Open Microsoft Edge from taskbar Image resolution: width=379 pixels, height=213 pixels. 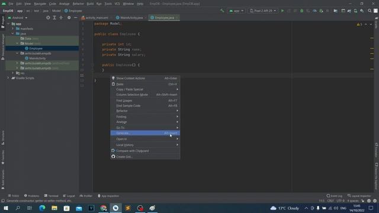[x=42, y=208]
